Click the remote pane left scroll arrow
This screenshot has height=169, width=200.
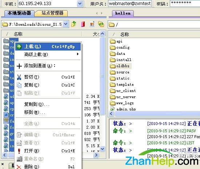pyautogui.click(x=111, y=113)
